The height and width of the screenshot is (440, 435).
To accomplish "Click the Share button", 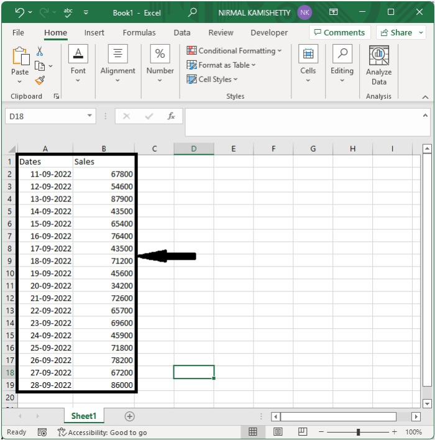I will click(396, 32).
